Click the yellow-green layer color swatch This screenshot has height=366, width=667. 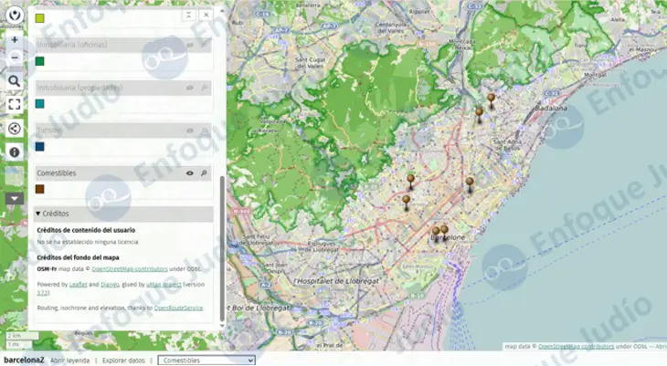(x=40, y=18)
